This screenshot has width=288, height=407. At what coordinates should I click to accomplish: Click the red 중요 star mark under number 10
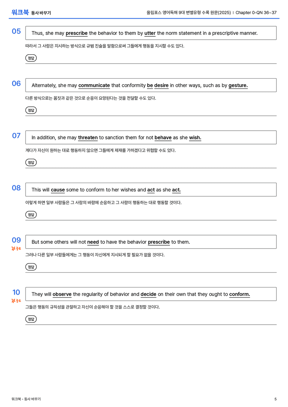(x=16, y=301)
